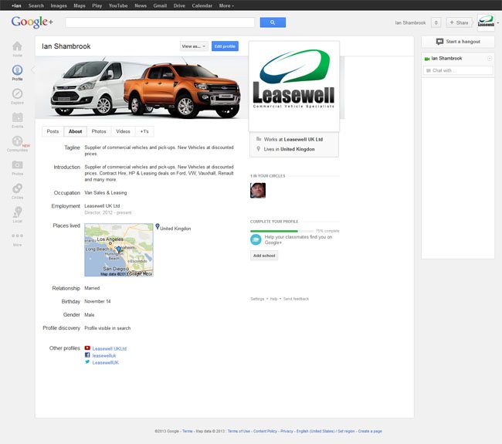The height and width of the screenshot is (444, 502).
Task: Click the Privacy link in footer
Action: (x=287, y=431)
